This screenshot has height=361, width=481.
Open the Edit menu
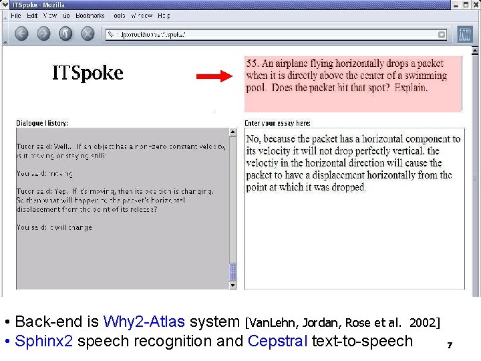[x=32, y=15]
